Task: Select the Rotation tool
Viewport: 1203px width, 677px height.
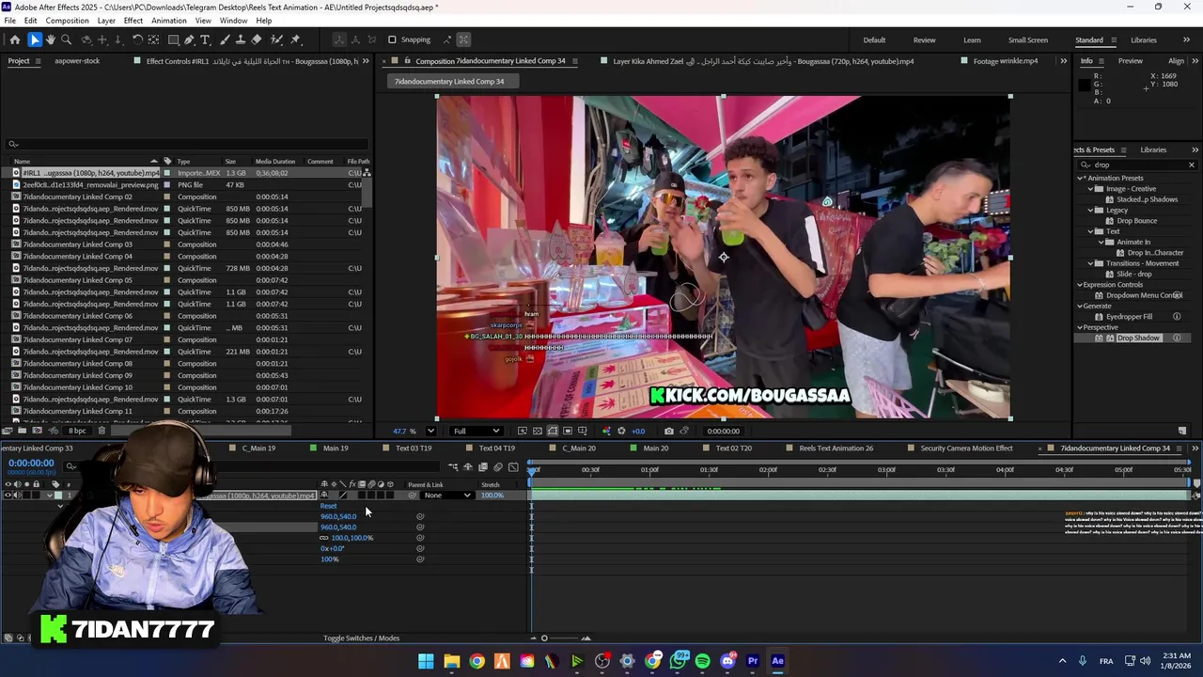Action: pyautogui.click(x=137, y=39)
